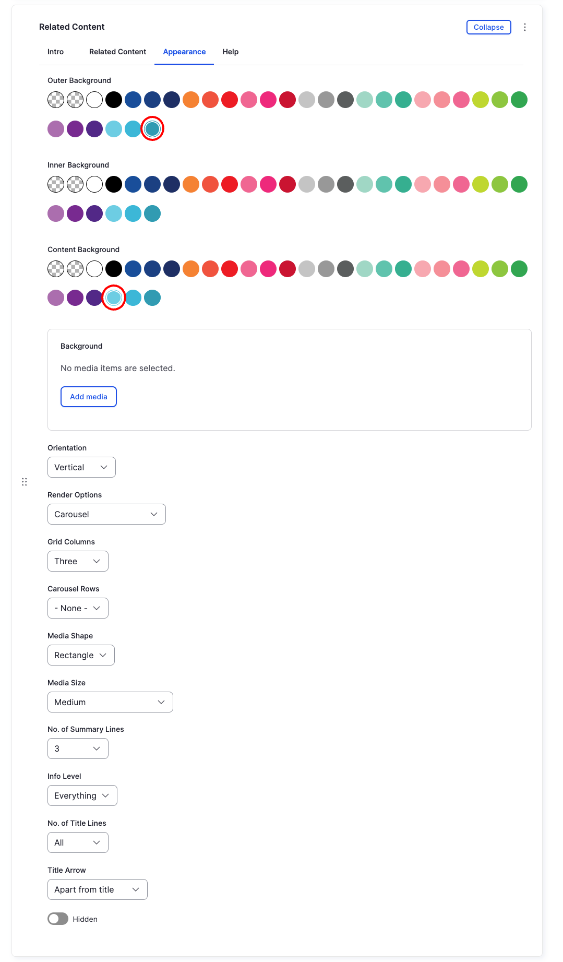Open the Media Shape dropdown
The width and height of the screenshot is (563, 962).
click(x=80, y=655)
